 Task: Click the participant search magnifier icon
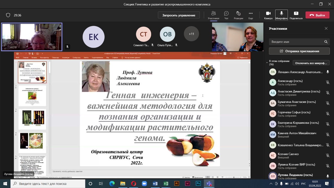click(326, 42)
